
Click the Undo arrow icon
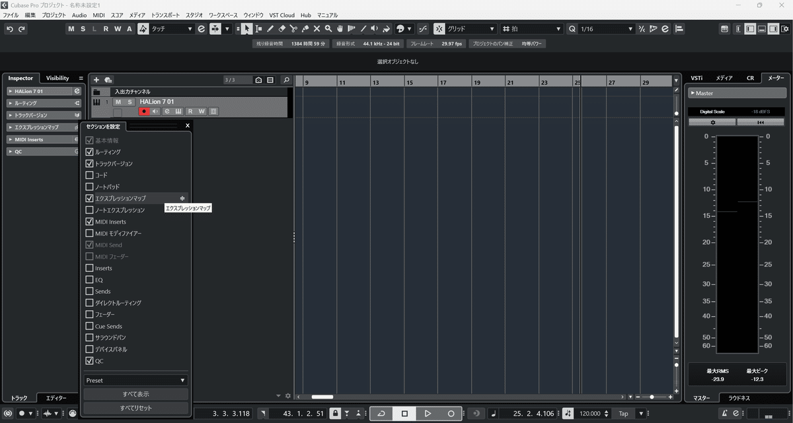point(10,29)
